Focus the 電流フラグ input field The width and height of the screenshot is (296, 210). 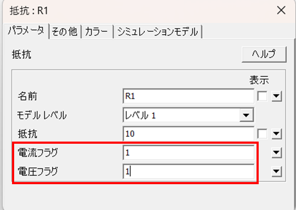tap(188, 152)
